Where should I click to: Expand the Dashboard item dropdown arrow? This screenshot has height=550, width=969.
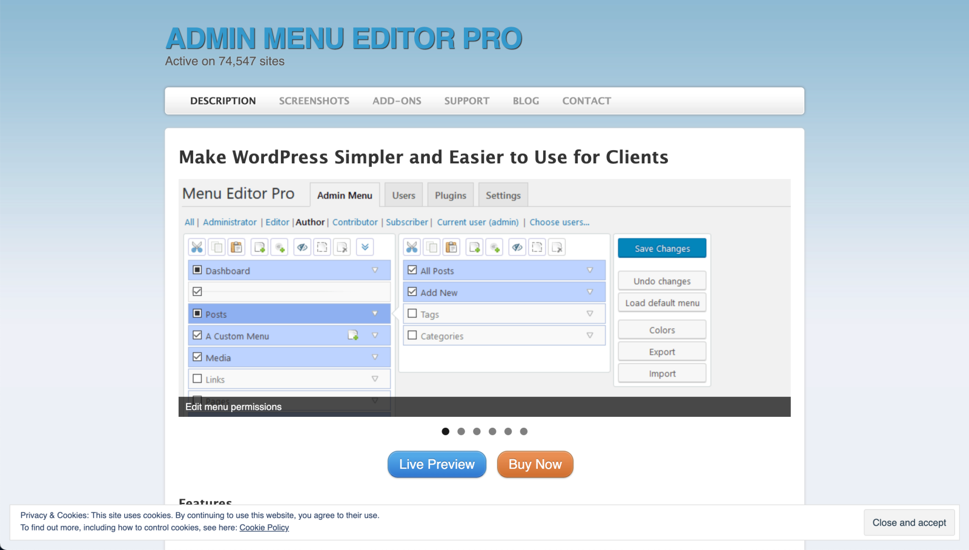tap(375, 270)
